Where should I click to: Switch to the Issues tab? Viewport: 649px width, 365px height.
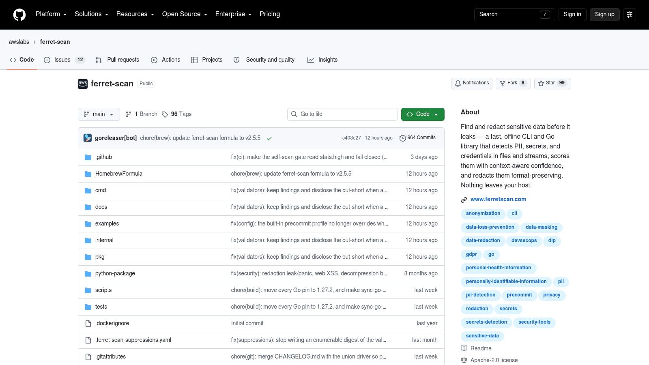(64, 60)
